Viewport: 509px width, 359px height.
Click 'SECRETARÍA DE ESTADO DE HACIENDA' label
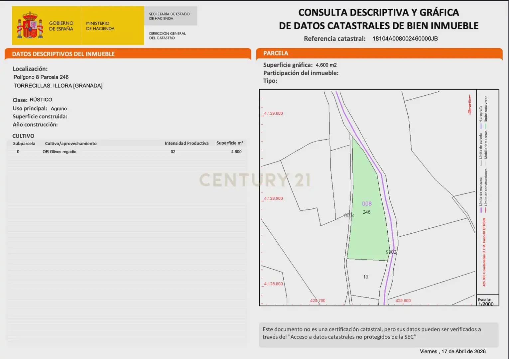pos(169,16)
